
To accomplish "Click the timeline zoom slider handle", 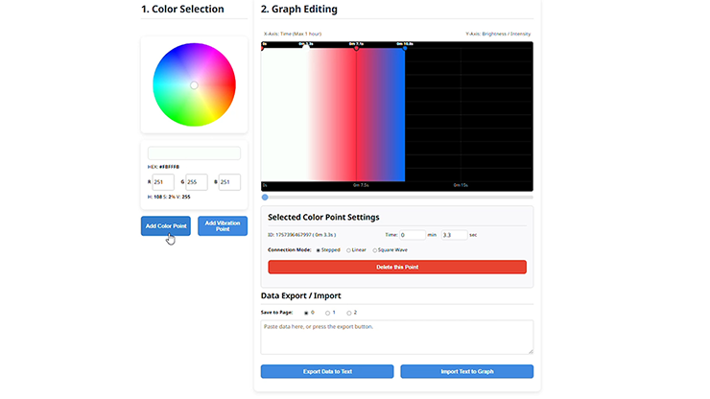I will [x=265, y=197].
